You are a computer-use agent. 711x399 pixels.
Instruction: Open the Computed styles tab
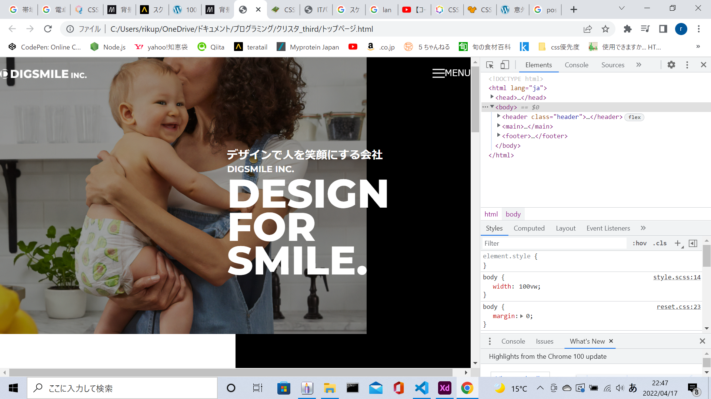pos(529,228)
